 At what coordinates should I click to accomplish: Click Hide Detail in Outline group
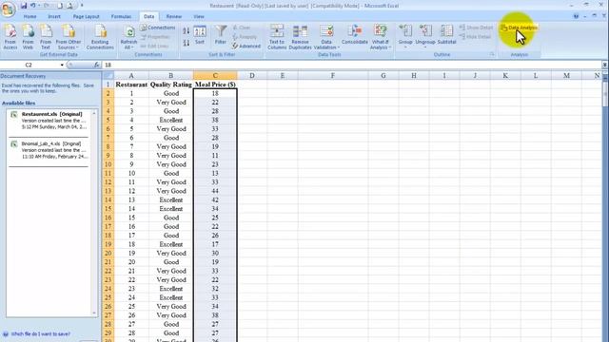tap(476, 37)
